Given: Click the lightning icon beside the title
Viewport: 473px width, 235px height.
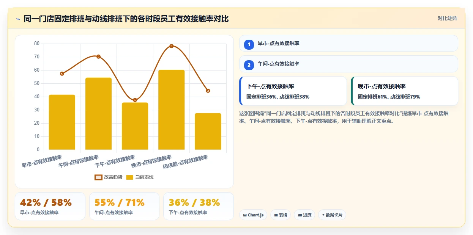Looking at the screenshot, I should pos(18,19).
